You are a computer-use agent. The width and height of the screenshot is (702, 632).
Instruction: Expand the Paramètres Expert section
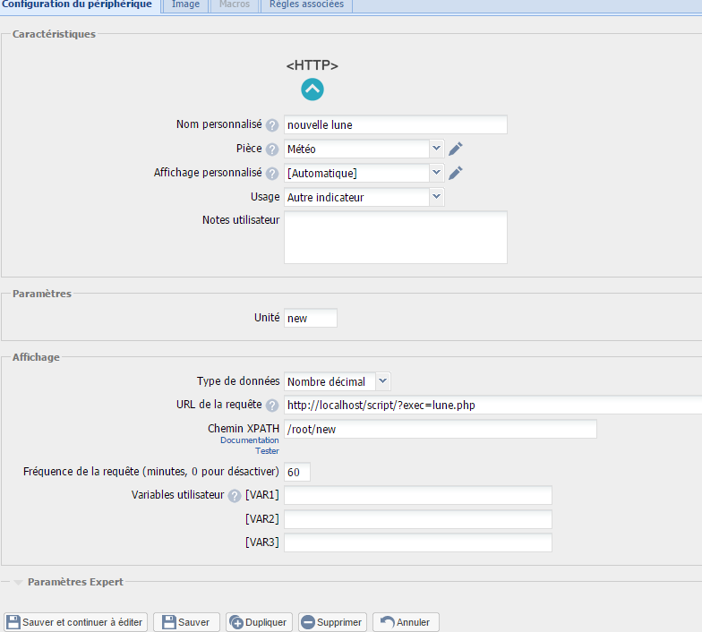point(75,582)
